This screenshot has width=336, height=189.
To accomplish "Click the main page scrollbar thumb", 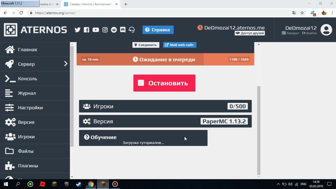I will (259, 130).
